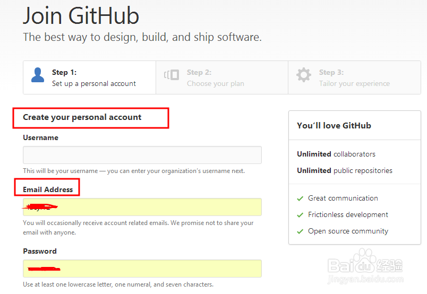
Task: Click the You'll love GitHub heading
Action: [x=334, y=126]
